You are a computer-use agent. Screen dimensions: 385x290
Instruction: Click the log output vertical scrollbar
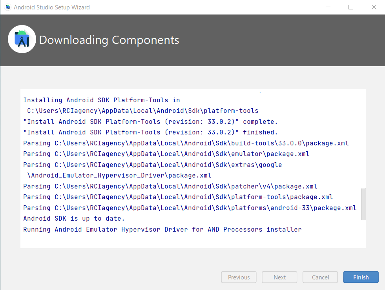[363, 204]
